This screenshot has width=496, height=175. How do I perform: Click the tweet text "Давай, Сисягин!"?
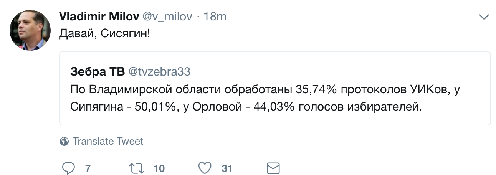pyautogui.click(x=104, y=34)
